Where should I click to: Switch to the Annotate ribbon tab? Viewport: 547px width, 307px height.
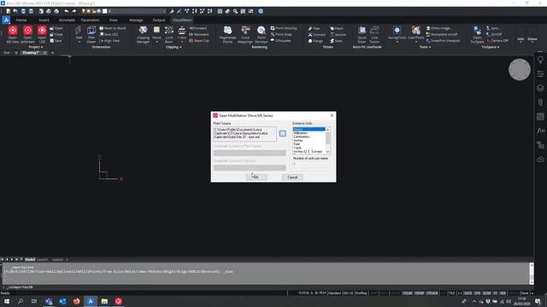[67, 20]
